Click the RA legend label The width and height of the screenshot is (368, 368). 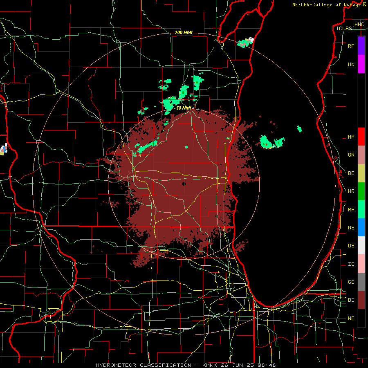tap(351, 210)
